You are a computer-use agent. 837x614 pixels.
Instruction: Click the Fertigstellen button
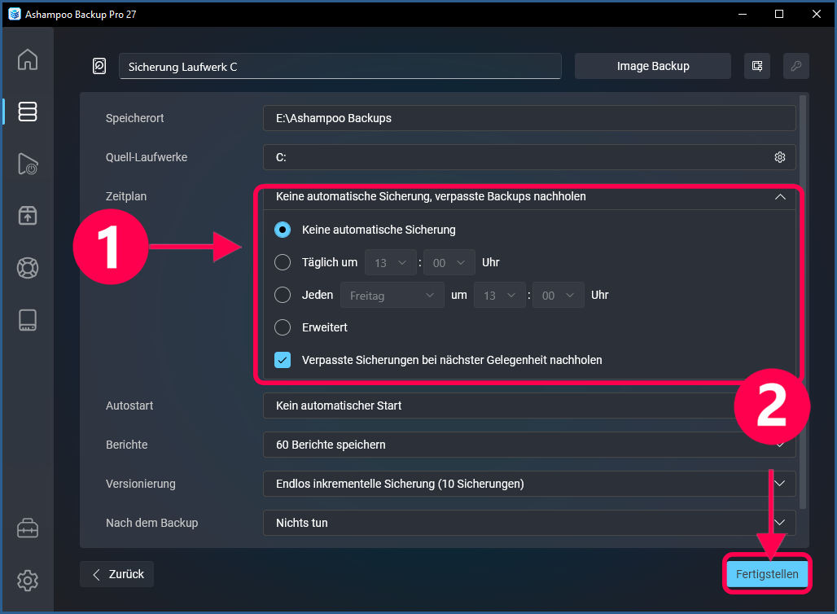[767, 574]
